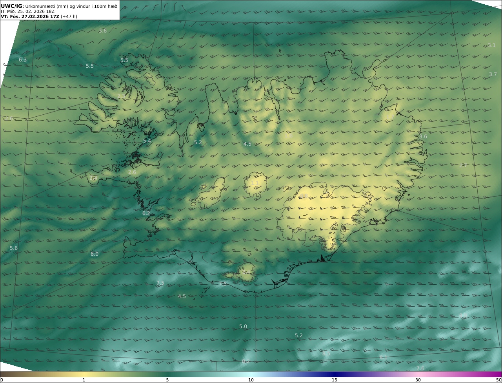Click the colorbar tick label 1
The height and width of the screenshot is (383, 502).
84,380
